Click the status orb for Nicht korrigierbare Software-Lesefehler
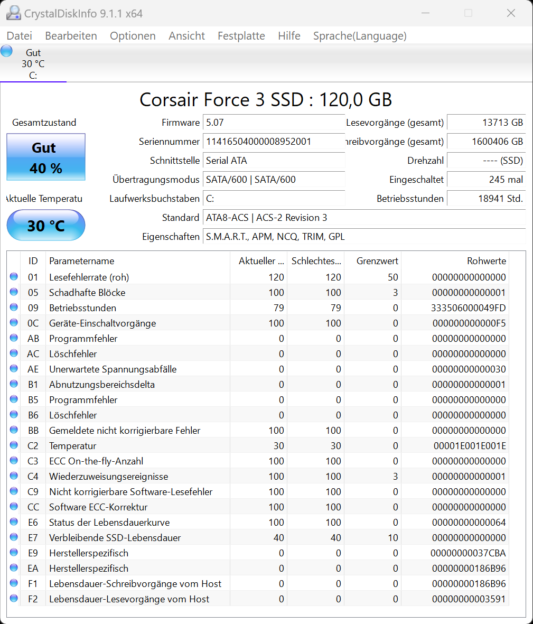The height and width of the screenshot is (624, 533). click(x=14, y=491)
